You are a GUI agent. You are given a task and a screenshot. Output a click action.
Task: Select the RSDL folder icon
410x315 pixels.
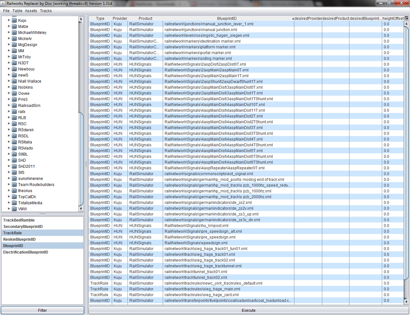pos(14,136)
